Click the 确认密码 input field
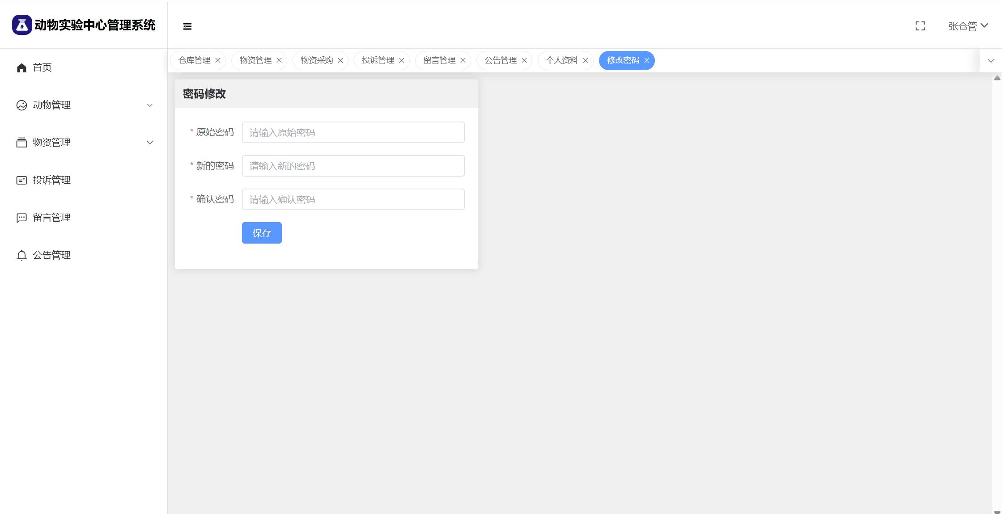 point(353,199)
